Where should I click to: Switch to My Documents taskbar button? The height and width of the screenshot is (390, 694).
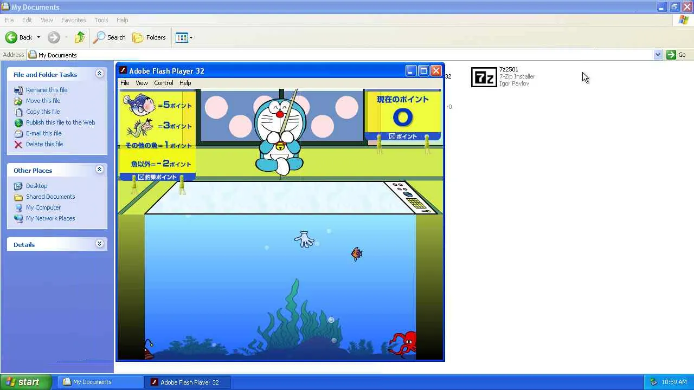[101, 382]
